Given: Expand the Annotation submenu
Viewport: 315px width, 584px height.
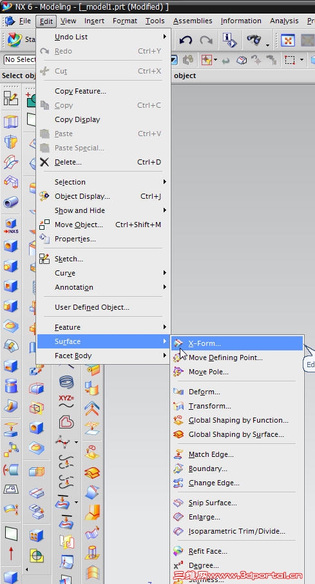Looking at the screenshot, I should [x=103, y=287].
